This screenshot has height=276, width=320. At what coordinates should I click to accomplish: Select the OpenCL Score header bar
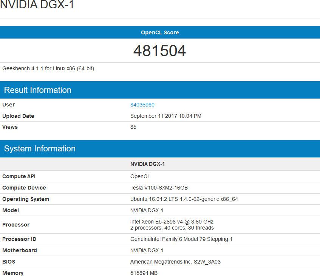pyautogui.click(x=160, y=32)
